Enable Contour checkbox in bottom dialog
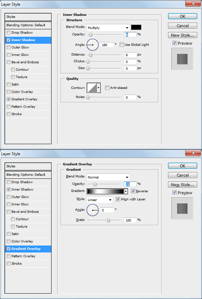 tap(13, 219)
